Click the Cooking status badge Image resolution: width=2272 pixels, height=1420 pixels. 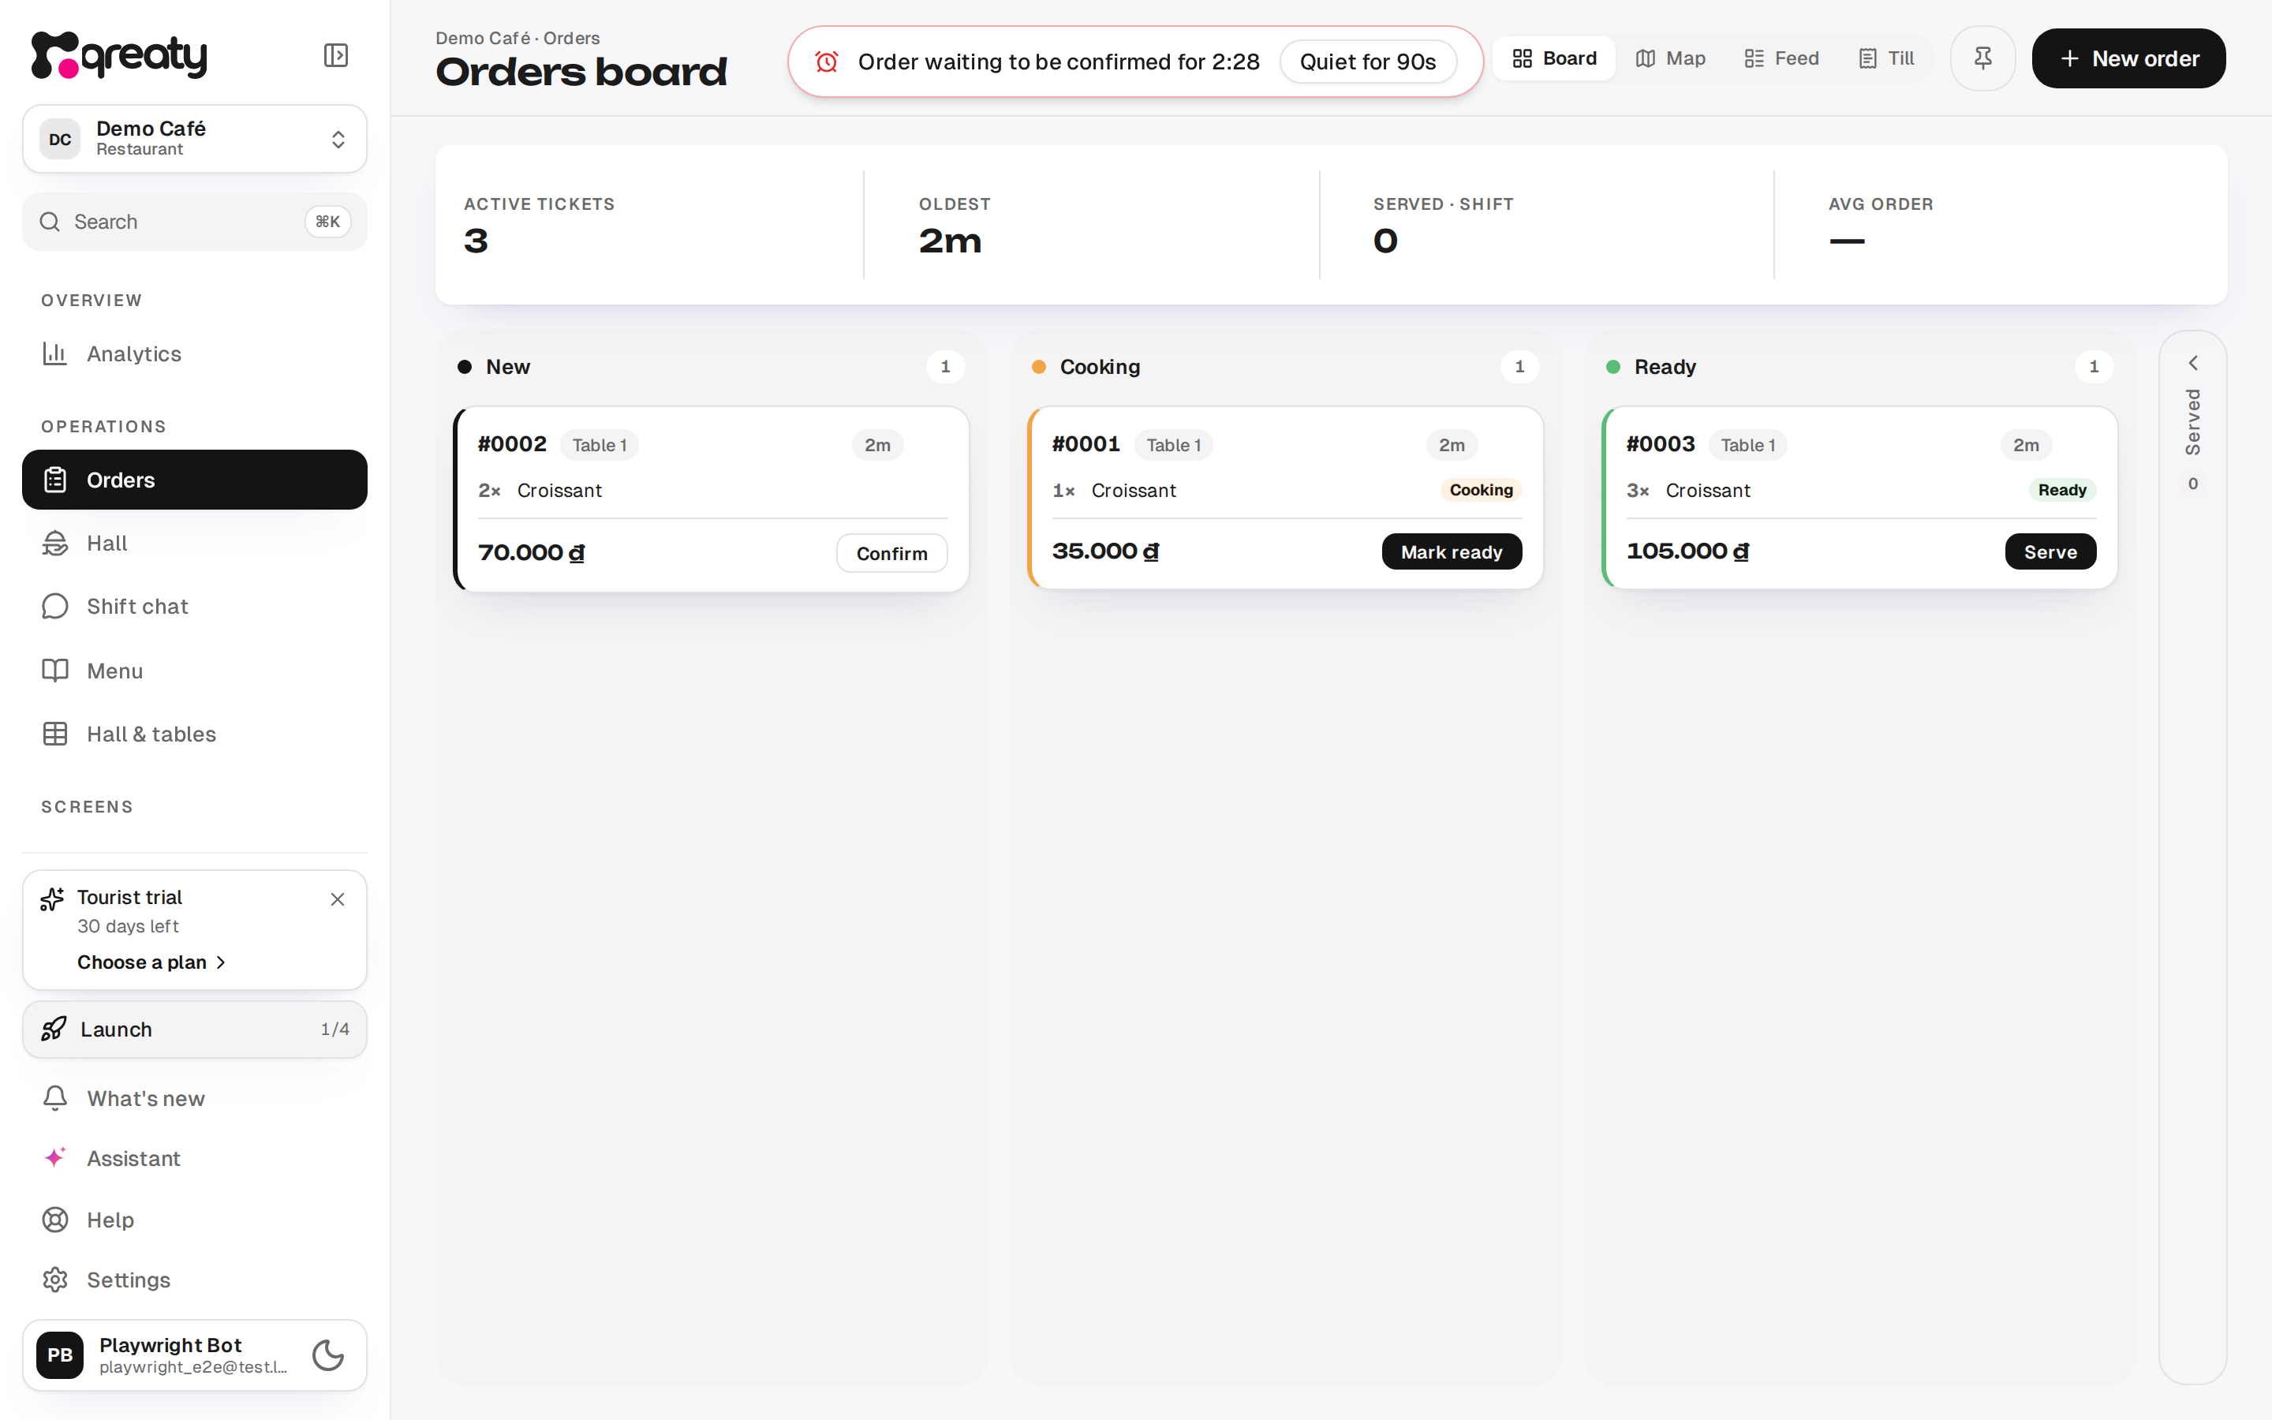point(1481,489)
